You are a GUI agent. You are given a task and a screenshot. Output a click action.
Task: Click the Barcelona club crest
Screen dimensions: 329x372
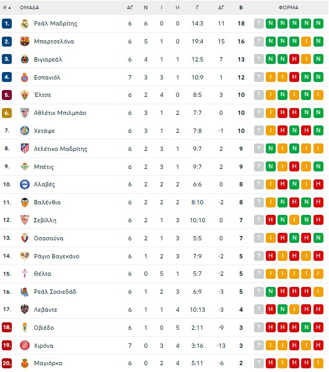pos(25,42)
